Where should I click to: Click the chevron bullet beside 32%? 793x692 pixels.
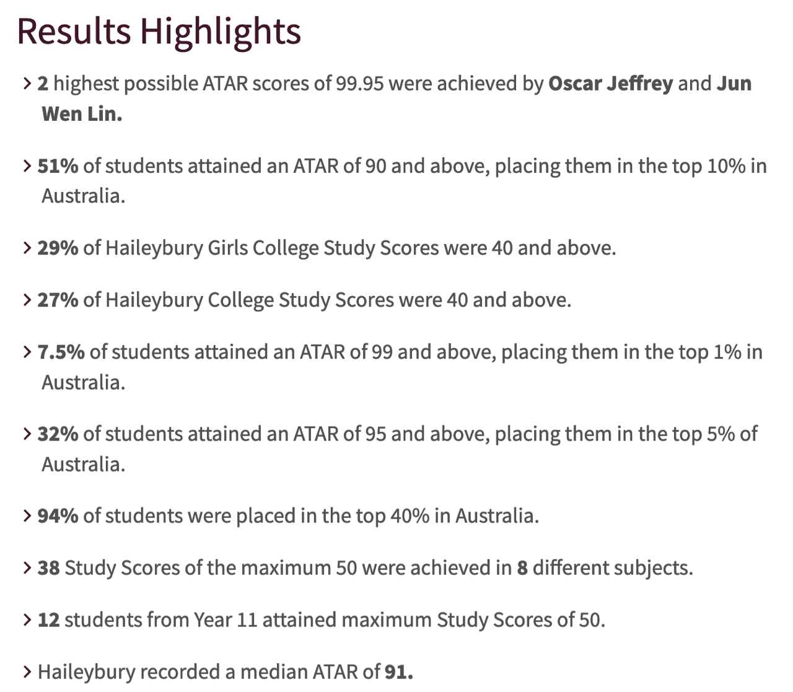tap(27, 434)
